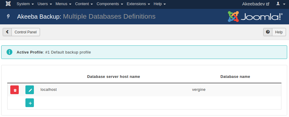Open the Content menu
This screenshot has width=289, height=117.
point(84,4)
